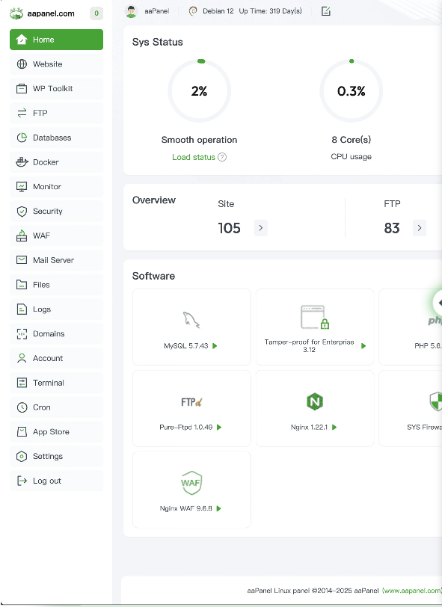Go to App Store menu item
The height and width of the screenshot is (607, 442).
click(57, 431)
